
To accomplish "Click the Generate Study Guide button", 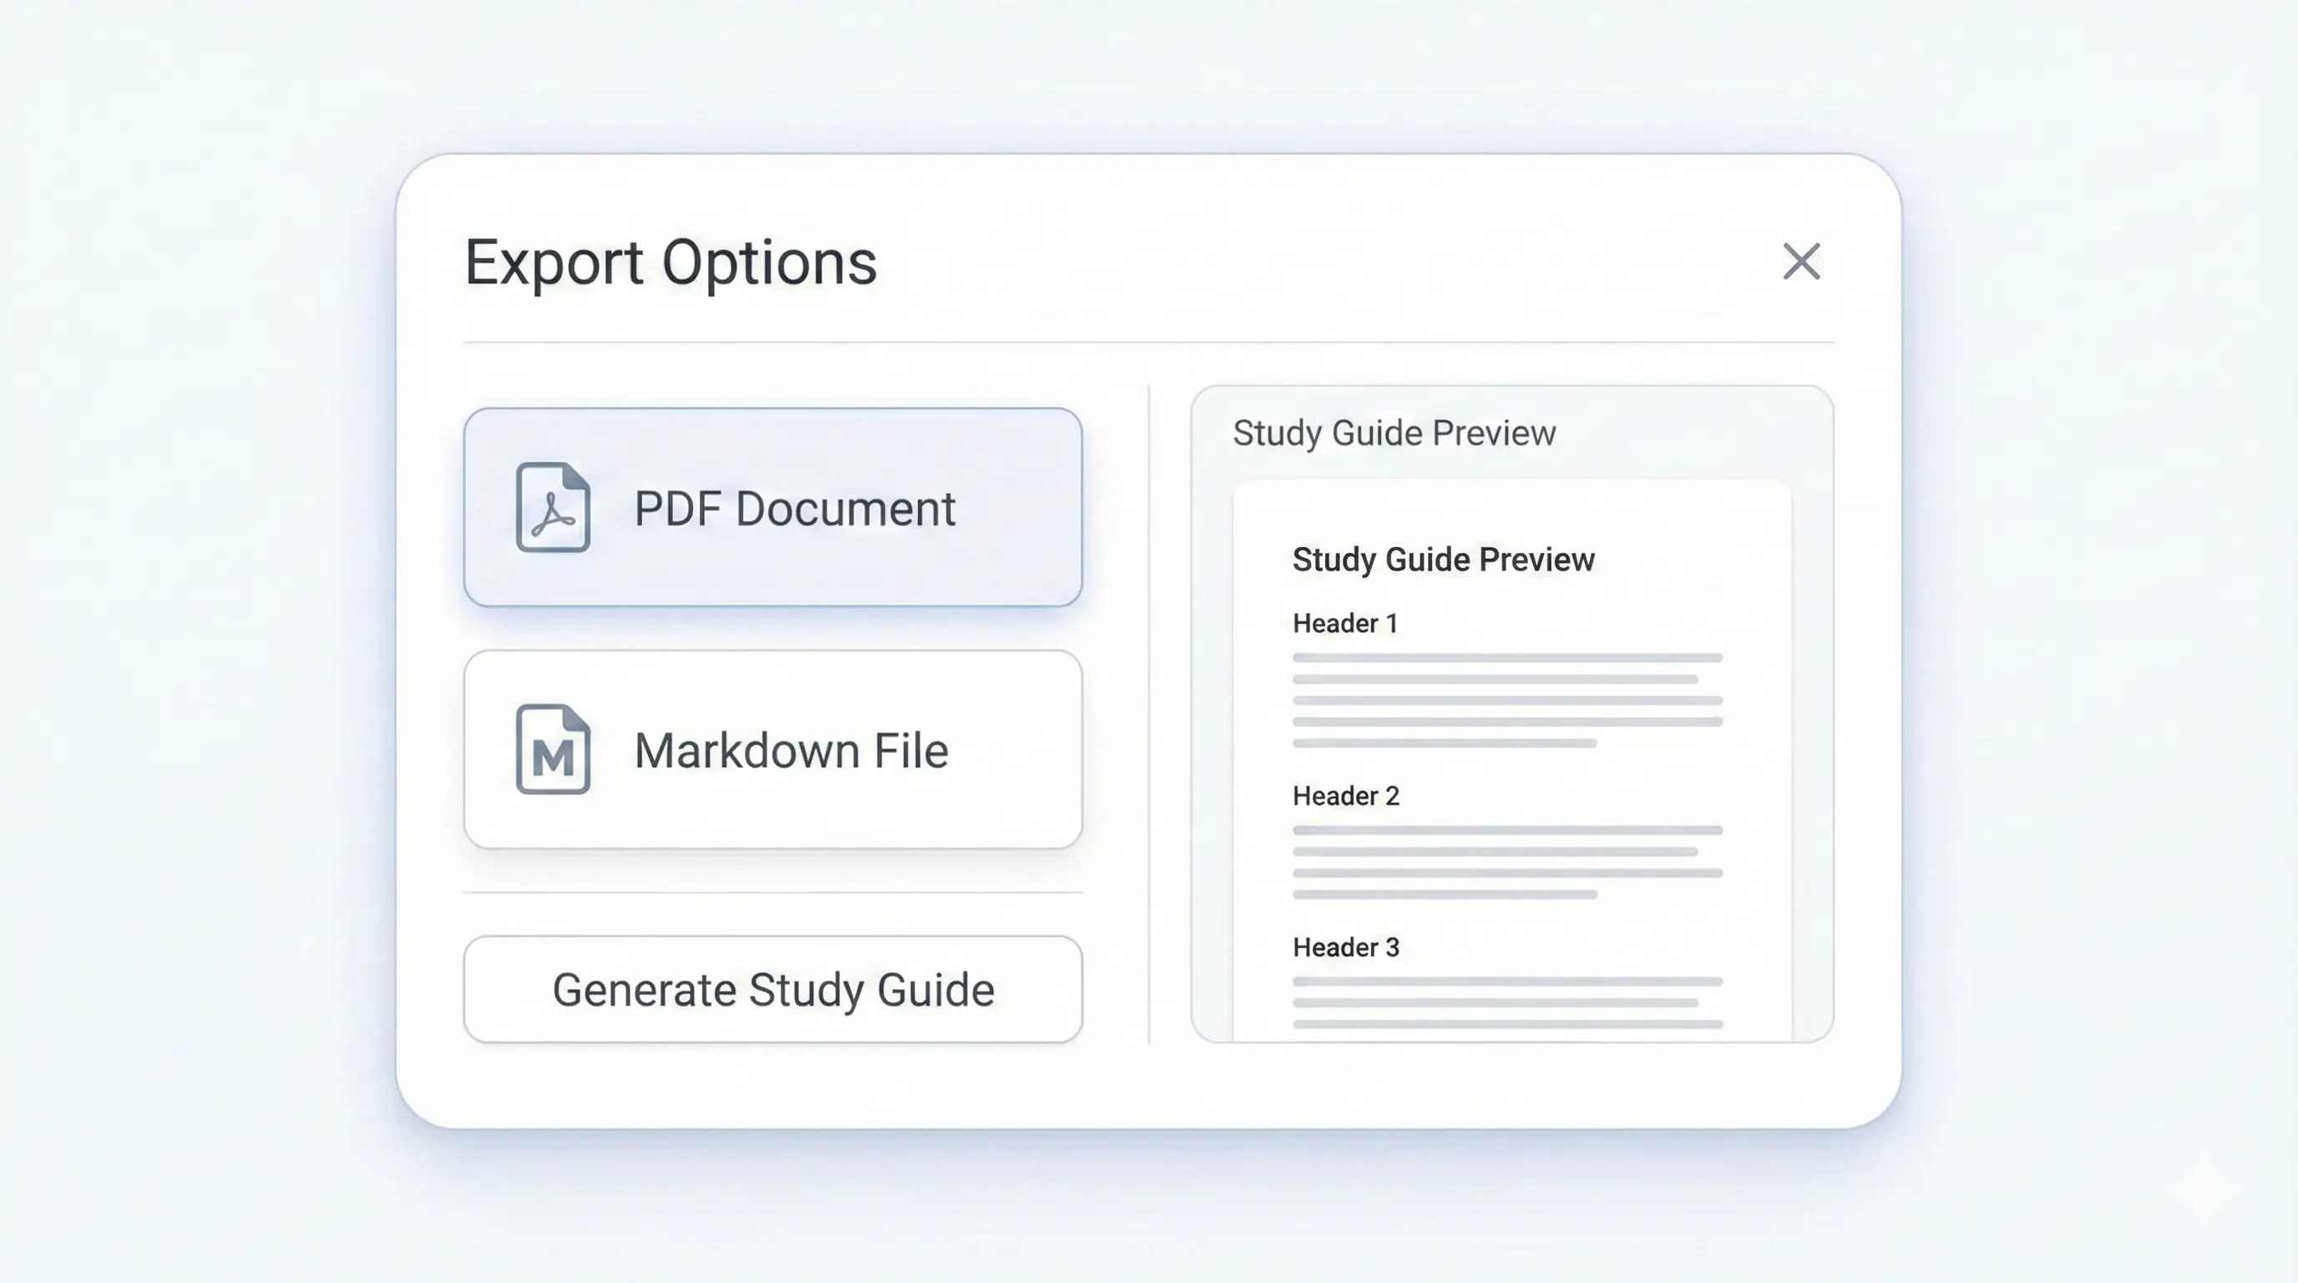I will tap(772, 989).
